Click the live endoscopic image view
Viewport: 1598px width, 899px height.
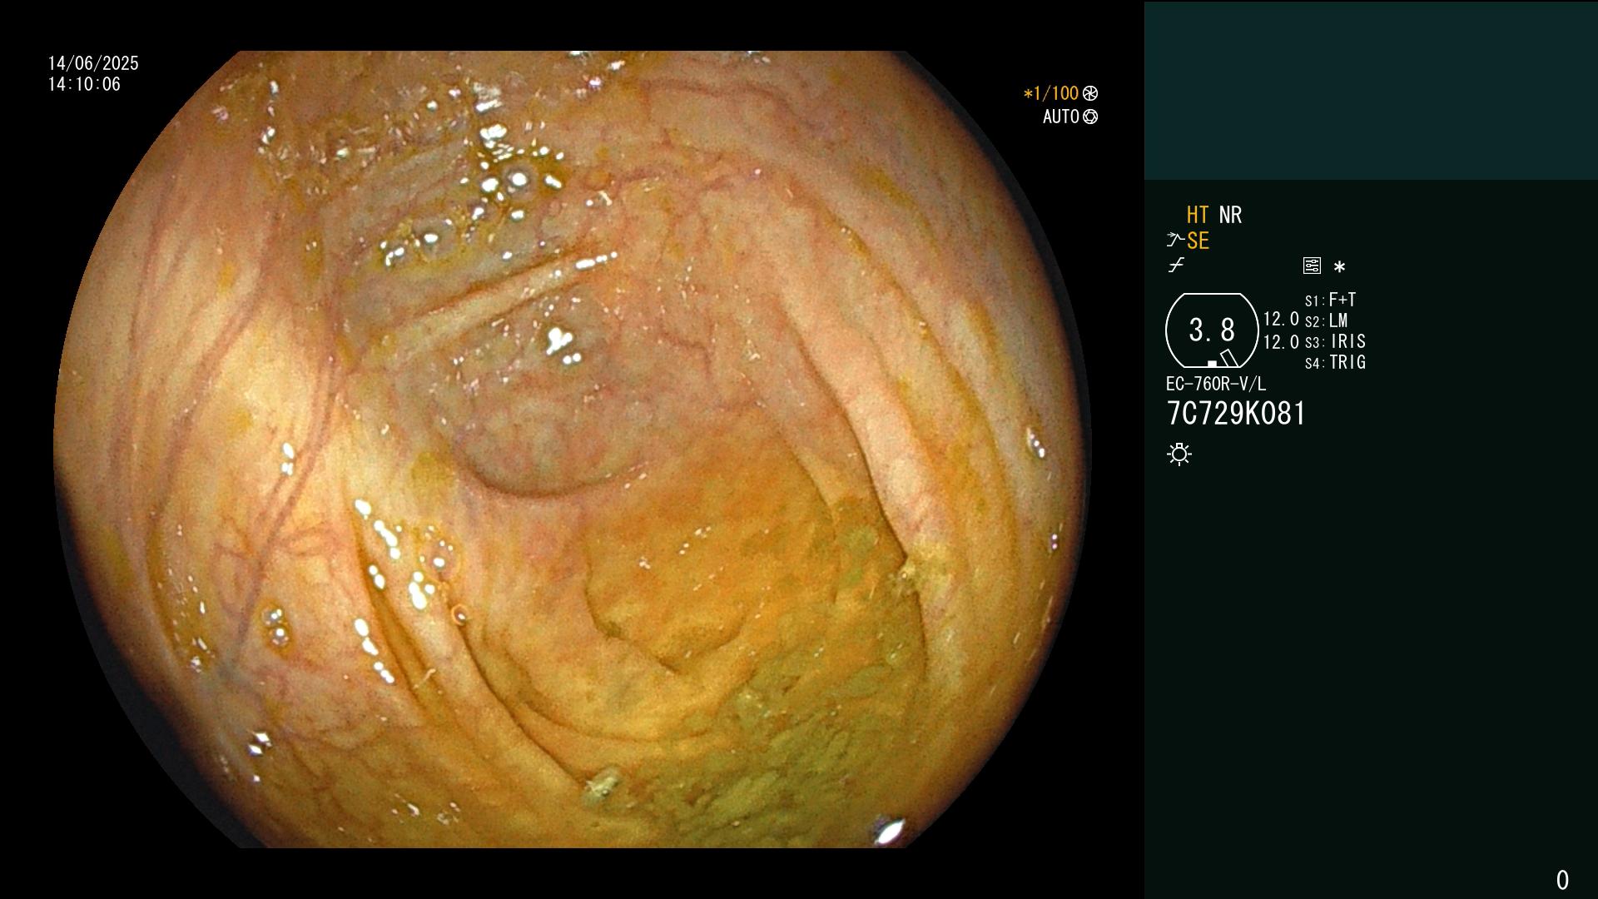[573, 449]
